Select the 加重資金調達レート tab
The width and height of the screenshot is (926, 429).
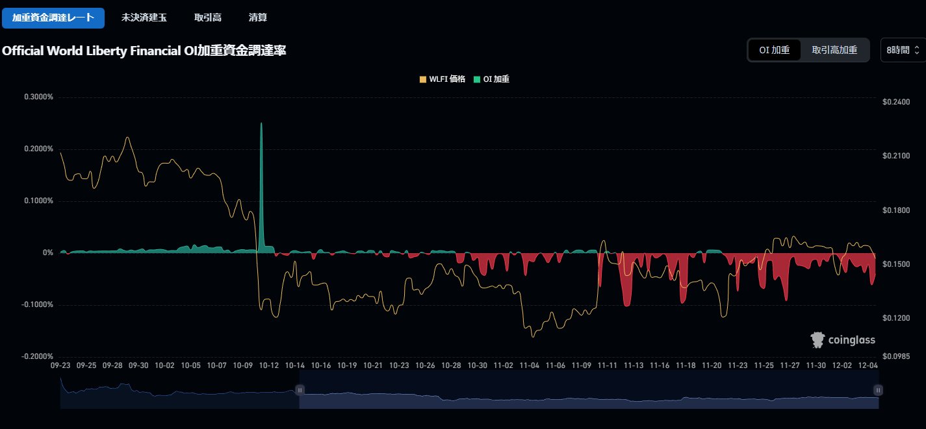[53, 18]
